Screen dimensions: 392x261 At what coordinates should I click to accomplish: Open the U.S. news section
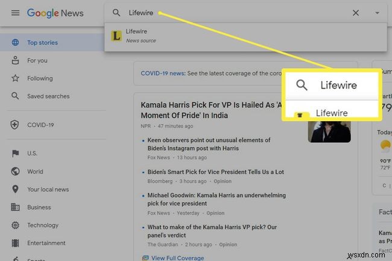coord(32,153)
